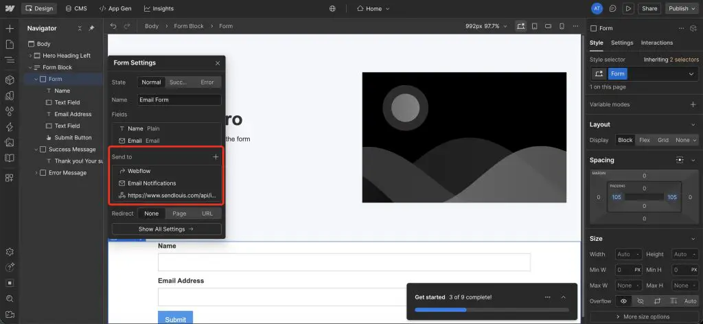Click the undo arrow in the toolbar
Viewport: 703px width, 324px height.
(113, 26)
